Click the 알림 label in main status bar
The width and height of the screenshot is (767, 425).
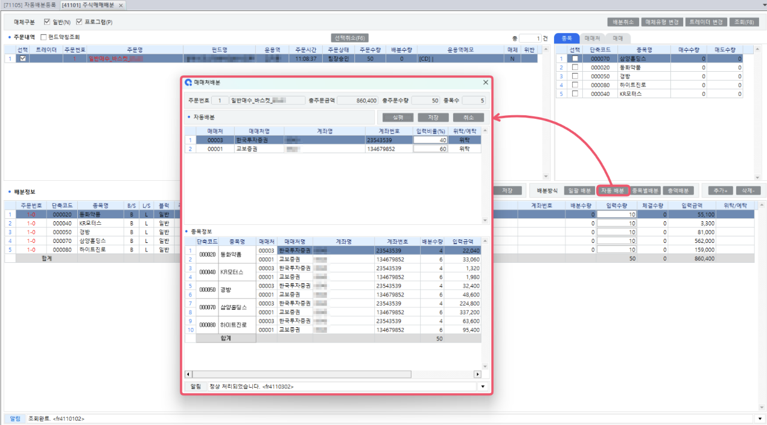click(x=15, y=418)
